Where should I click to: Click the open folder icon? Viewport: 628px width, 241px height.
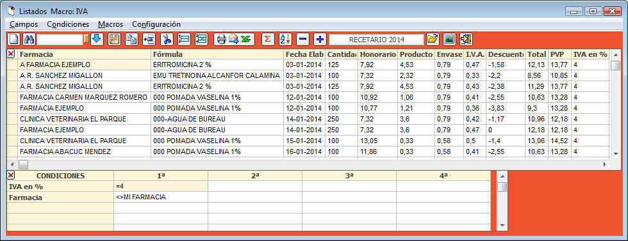[433, 39]
